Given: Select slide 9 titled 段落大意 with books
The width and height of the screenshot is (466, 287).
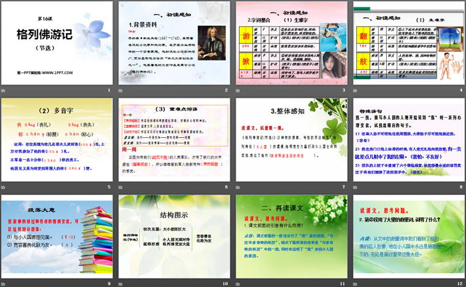Looking at the screenshot, I should tap(57, 236).
